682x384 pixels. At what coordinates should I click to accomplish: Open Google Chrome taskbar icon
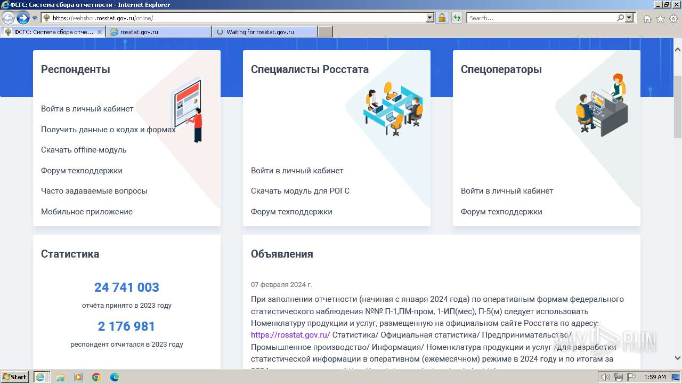pos(96,377)
